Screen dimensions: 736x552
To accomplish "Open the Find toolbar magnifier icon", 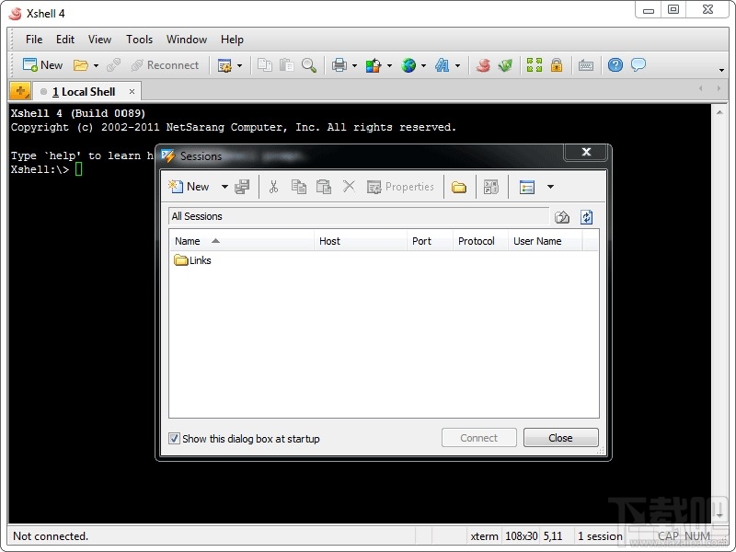I will 308,65.
